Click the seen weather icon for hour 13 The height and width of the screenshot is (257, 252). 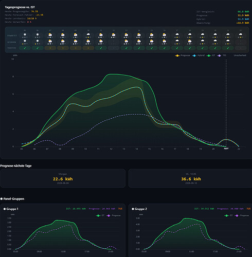[126, 41]
